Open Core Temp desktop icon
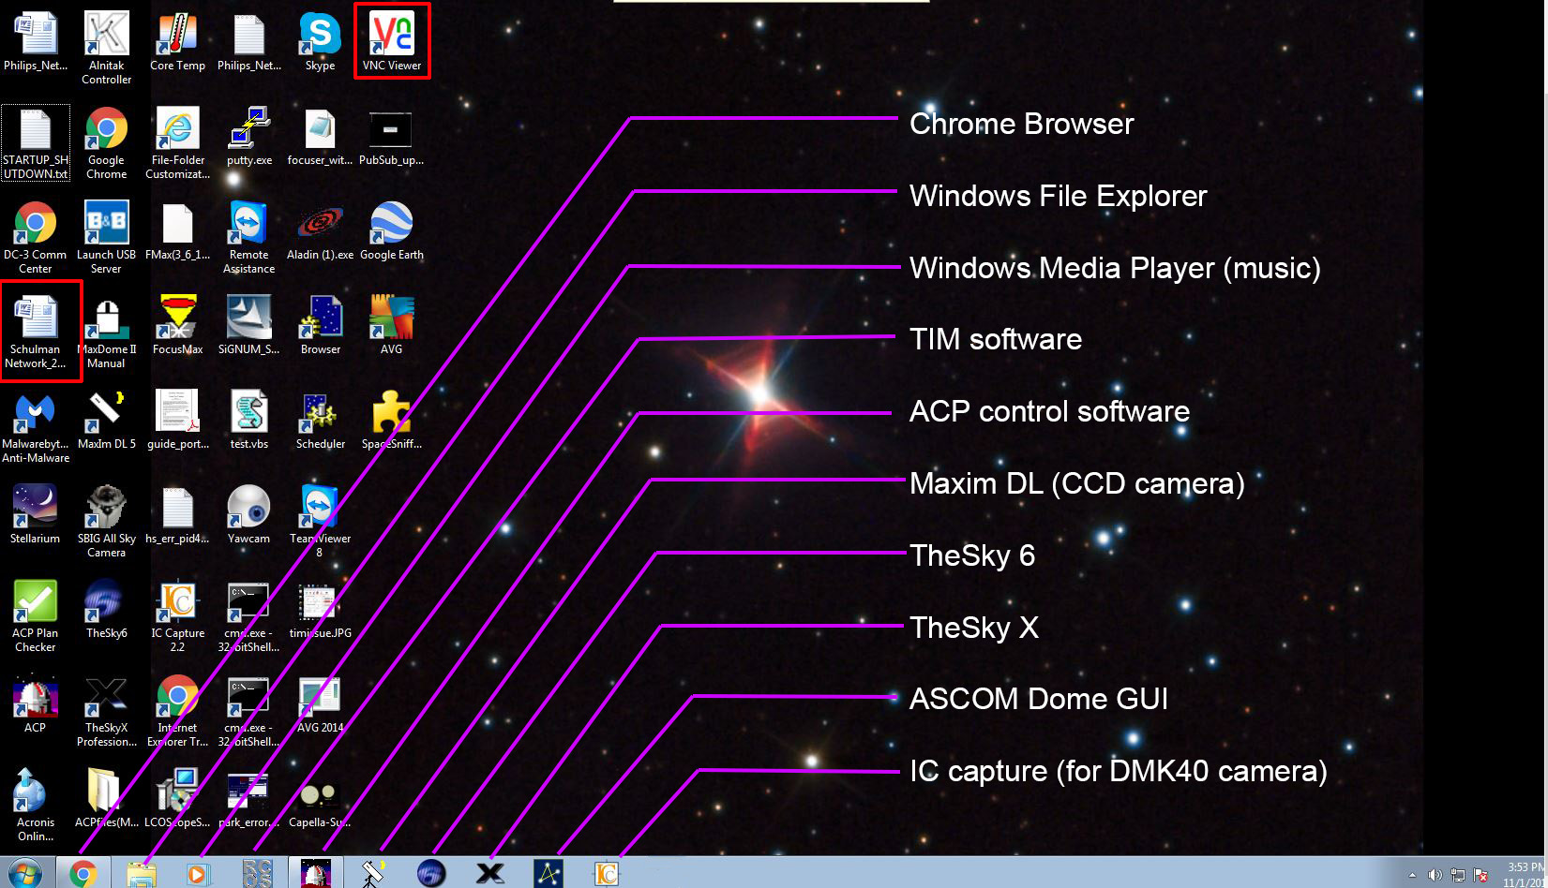This screenshot has width=1548, height=888. click(177, 41)
